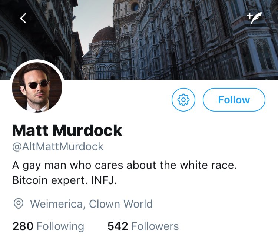278x242 pixels.
Task: Click the display name Matt Murdock
Action: point(67,130)
